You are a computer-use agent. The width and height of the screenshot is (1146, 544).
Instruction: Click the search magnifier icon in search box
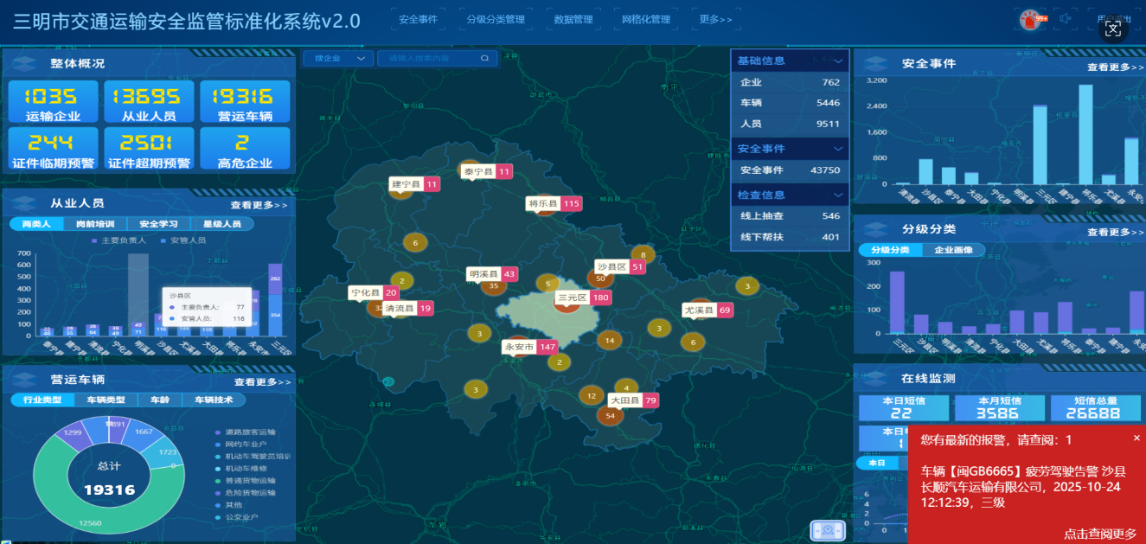pyautogui.click(x=485, y=59)
